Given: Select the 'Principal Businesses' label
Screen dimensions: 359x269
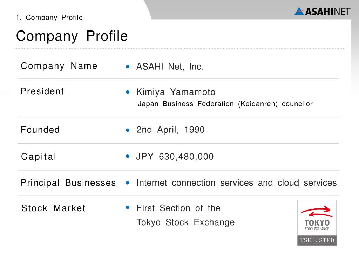Looking at the screenshot, I should 68,183.
